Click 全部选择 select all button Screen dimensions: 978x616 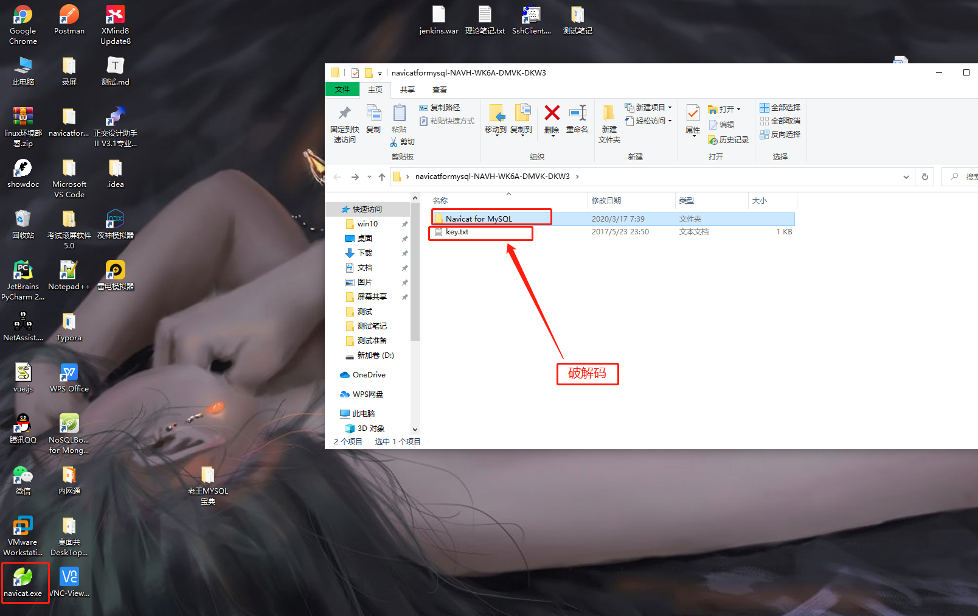(780, 107)
